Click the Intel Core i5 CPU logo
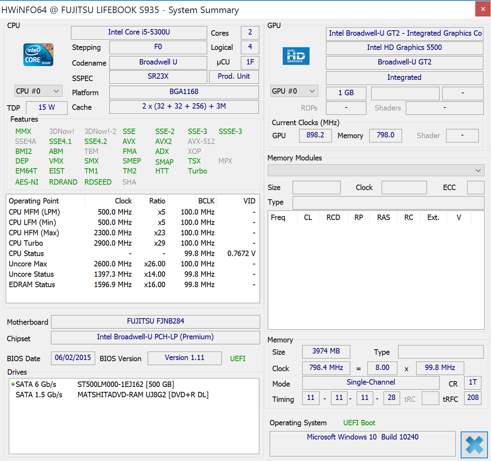The width and height of the screenshot is (491, 461). (x=38, y=55)
